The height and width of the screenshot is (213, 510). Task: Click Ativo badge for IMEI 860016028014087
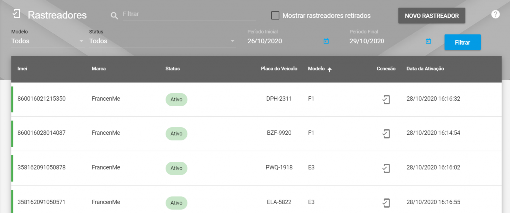pos(177,134)
